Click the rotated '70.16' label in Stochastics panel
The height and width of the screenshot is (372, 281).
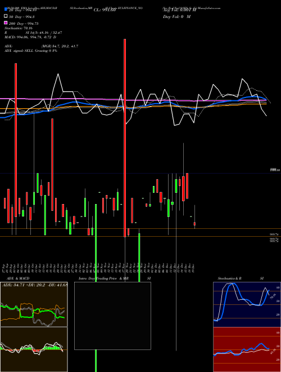(x=273, y=296)
